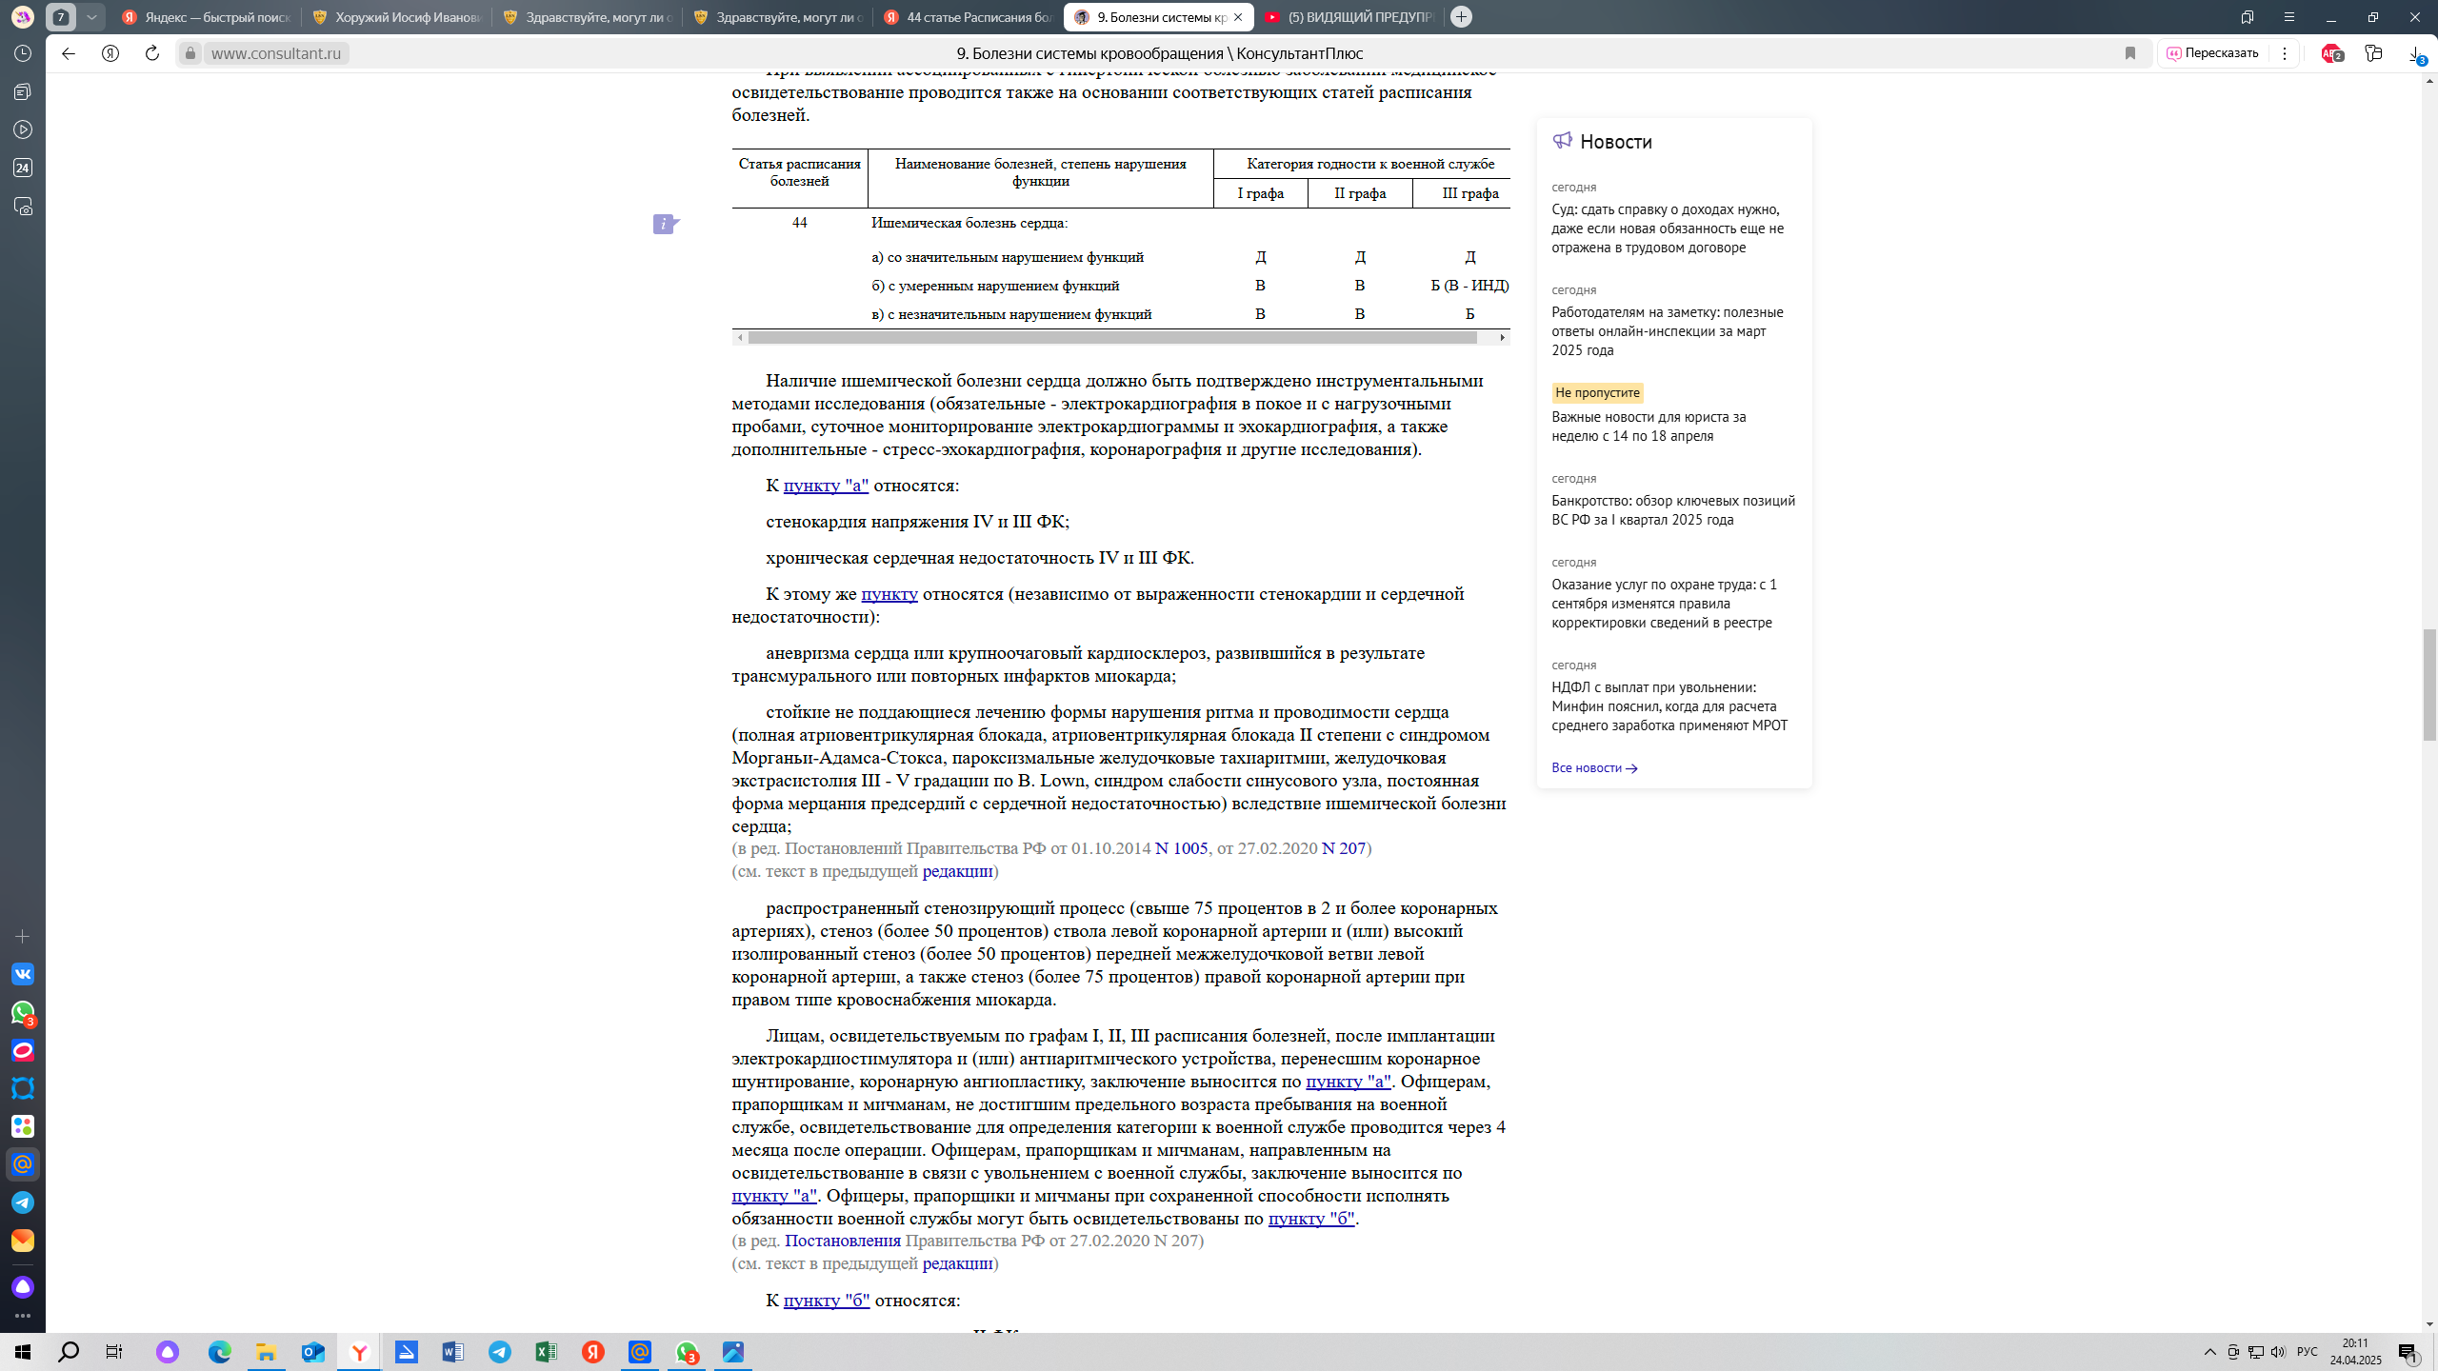
Task: Click the table's horizontal scrollbar thumb
Action: click(1112, 338)
